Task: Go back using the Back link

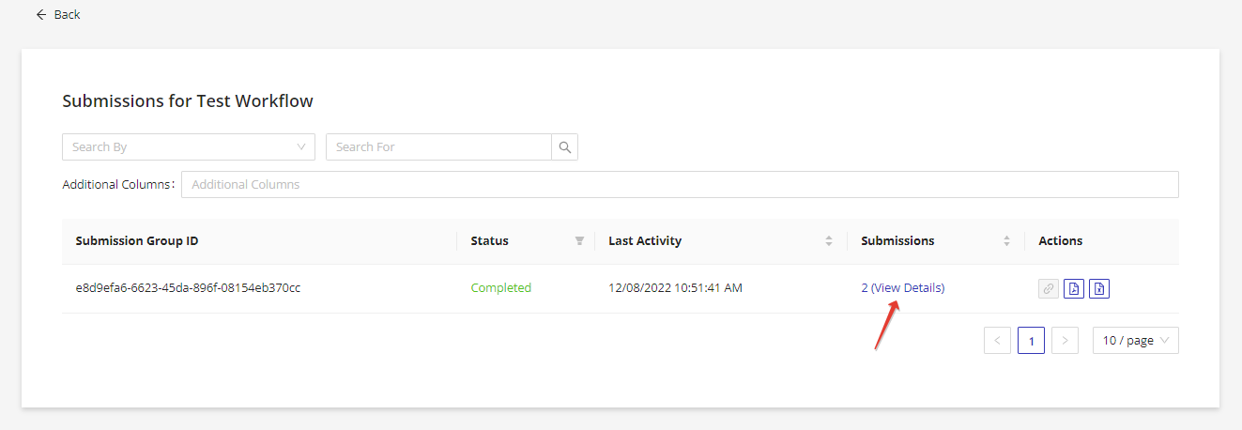Action: click(x=58, y=15)
